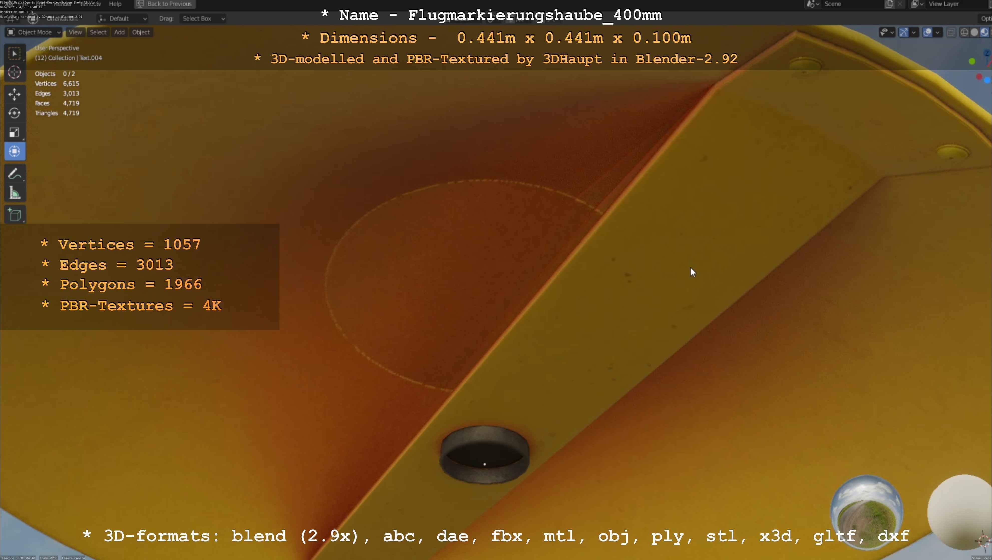Click the "(12) Collection | Text.004" label

click(69, 58)
